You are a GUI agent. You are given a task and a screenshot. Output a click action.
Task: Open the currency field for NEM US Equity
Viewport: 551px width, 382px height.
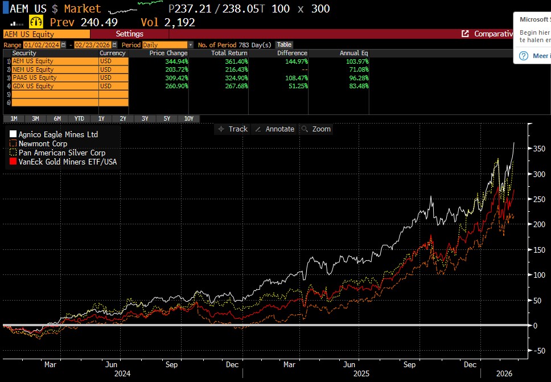click(113, 69)
